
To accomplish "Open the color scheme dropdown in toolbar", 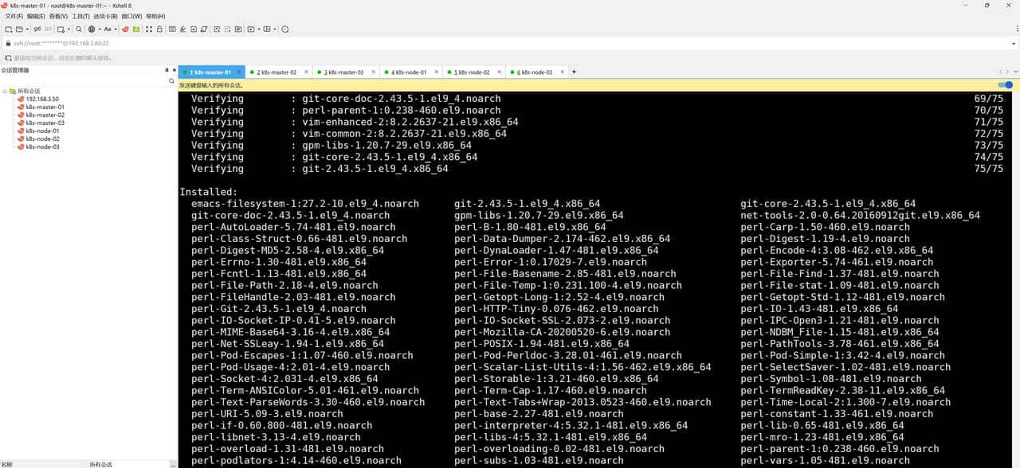I will (99, 29).
